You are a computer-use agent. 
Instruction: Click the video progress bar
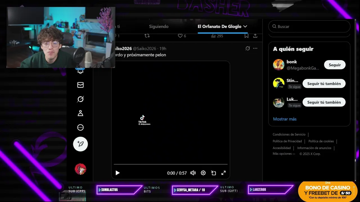[170, 164]
